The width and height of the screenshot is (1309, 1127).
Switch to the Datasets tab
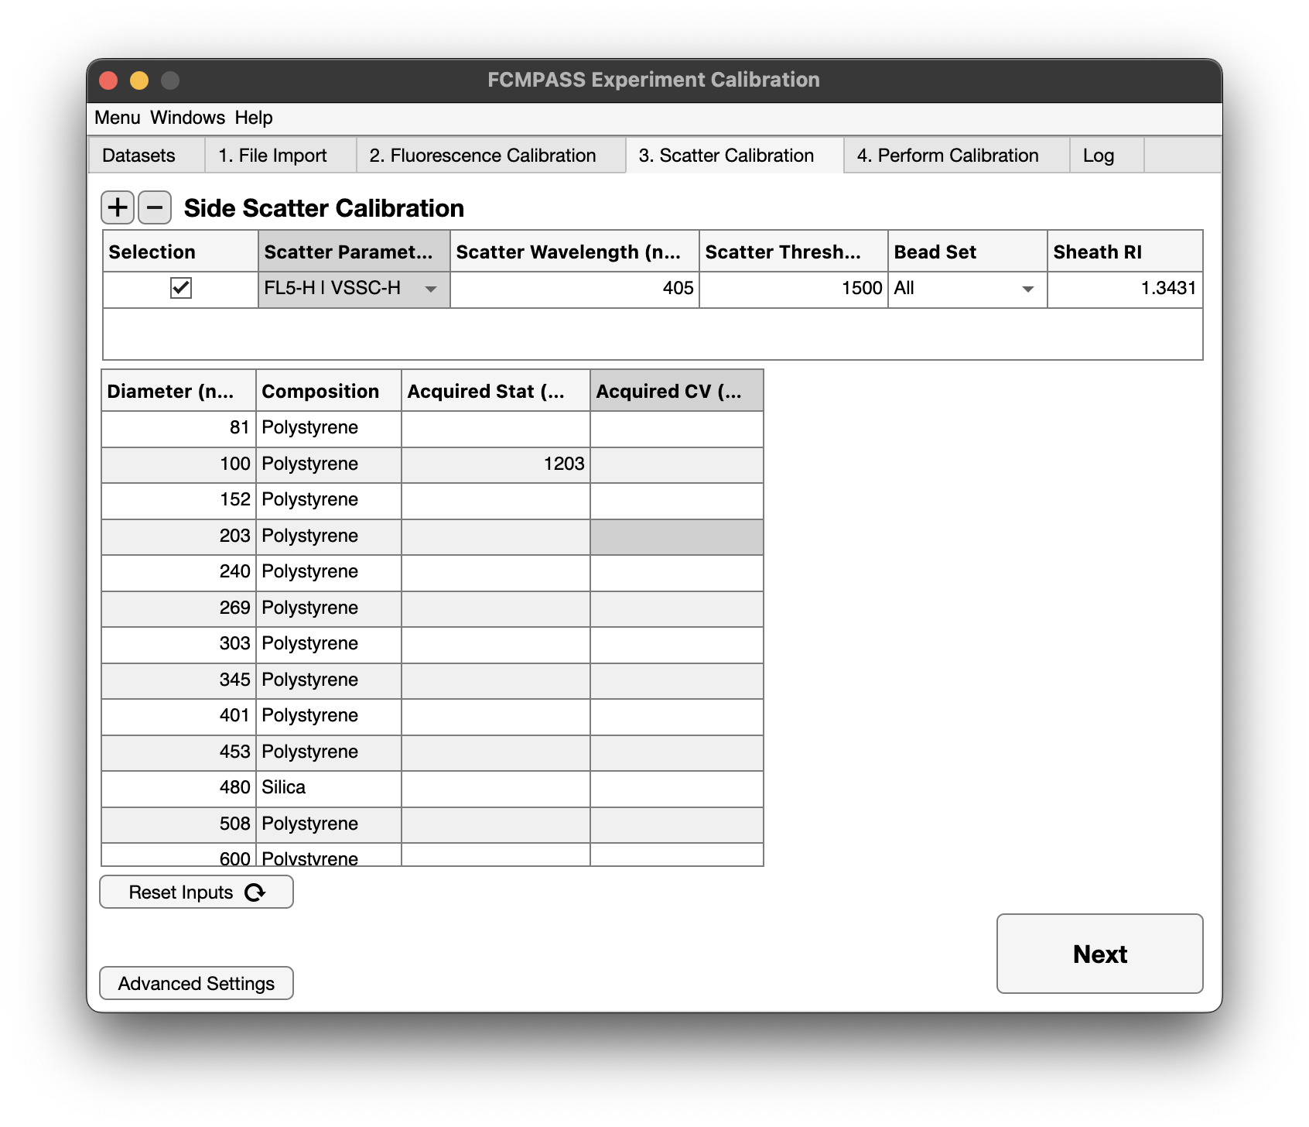click(x=146, y=156)
